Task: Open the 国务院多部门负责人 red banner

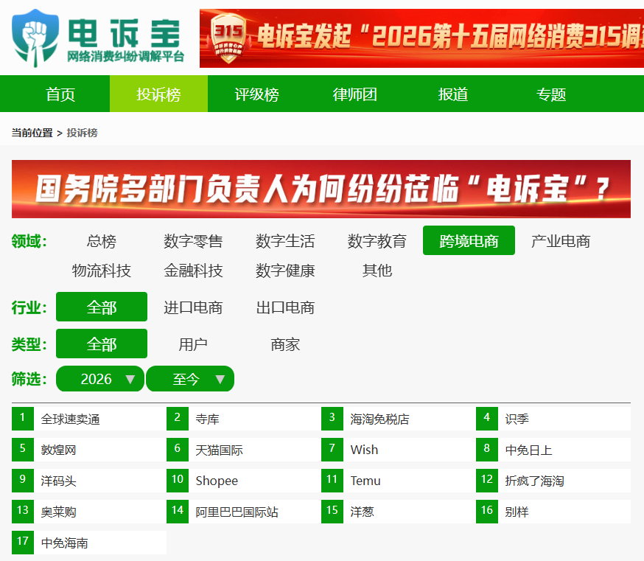Action: (x=321, y=189)
